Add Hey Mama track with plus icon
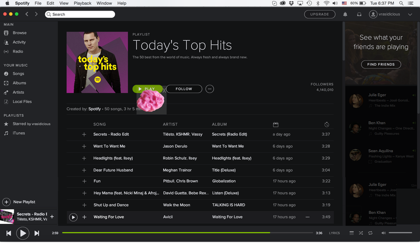 pos(84,193)
